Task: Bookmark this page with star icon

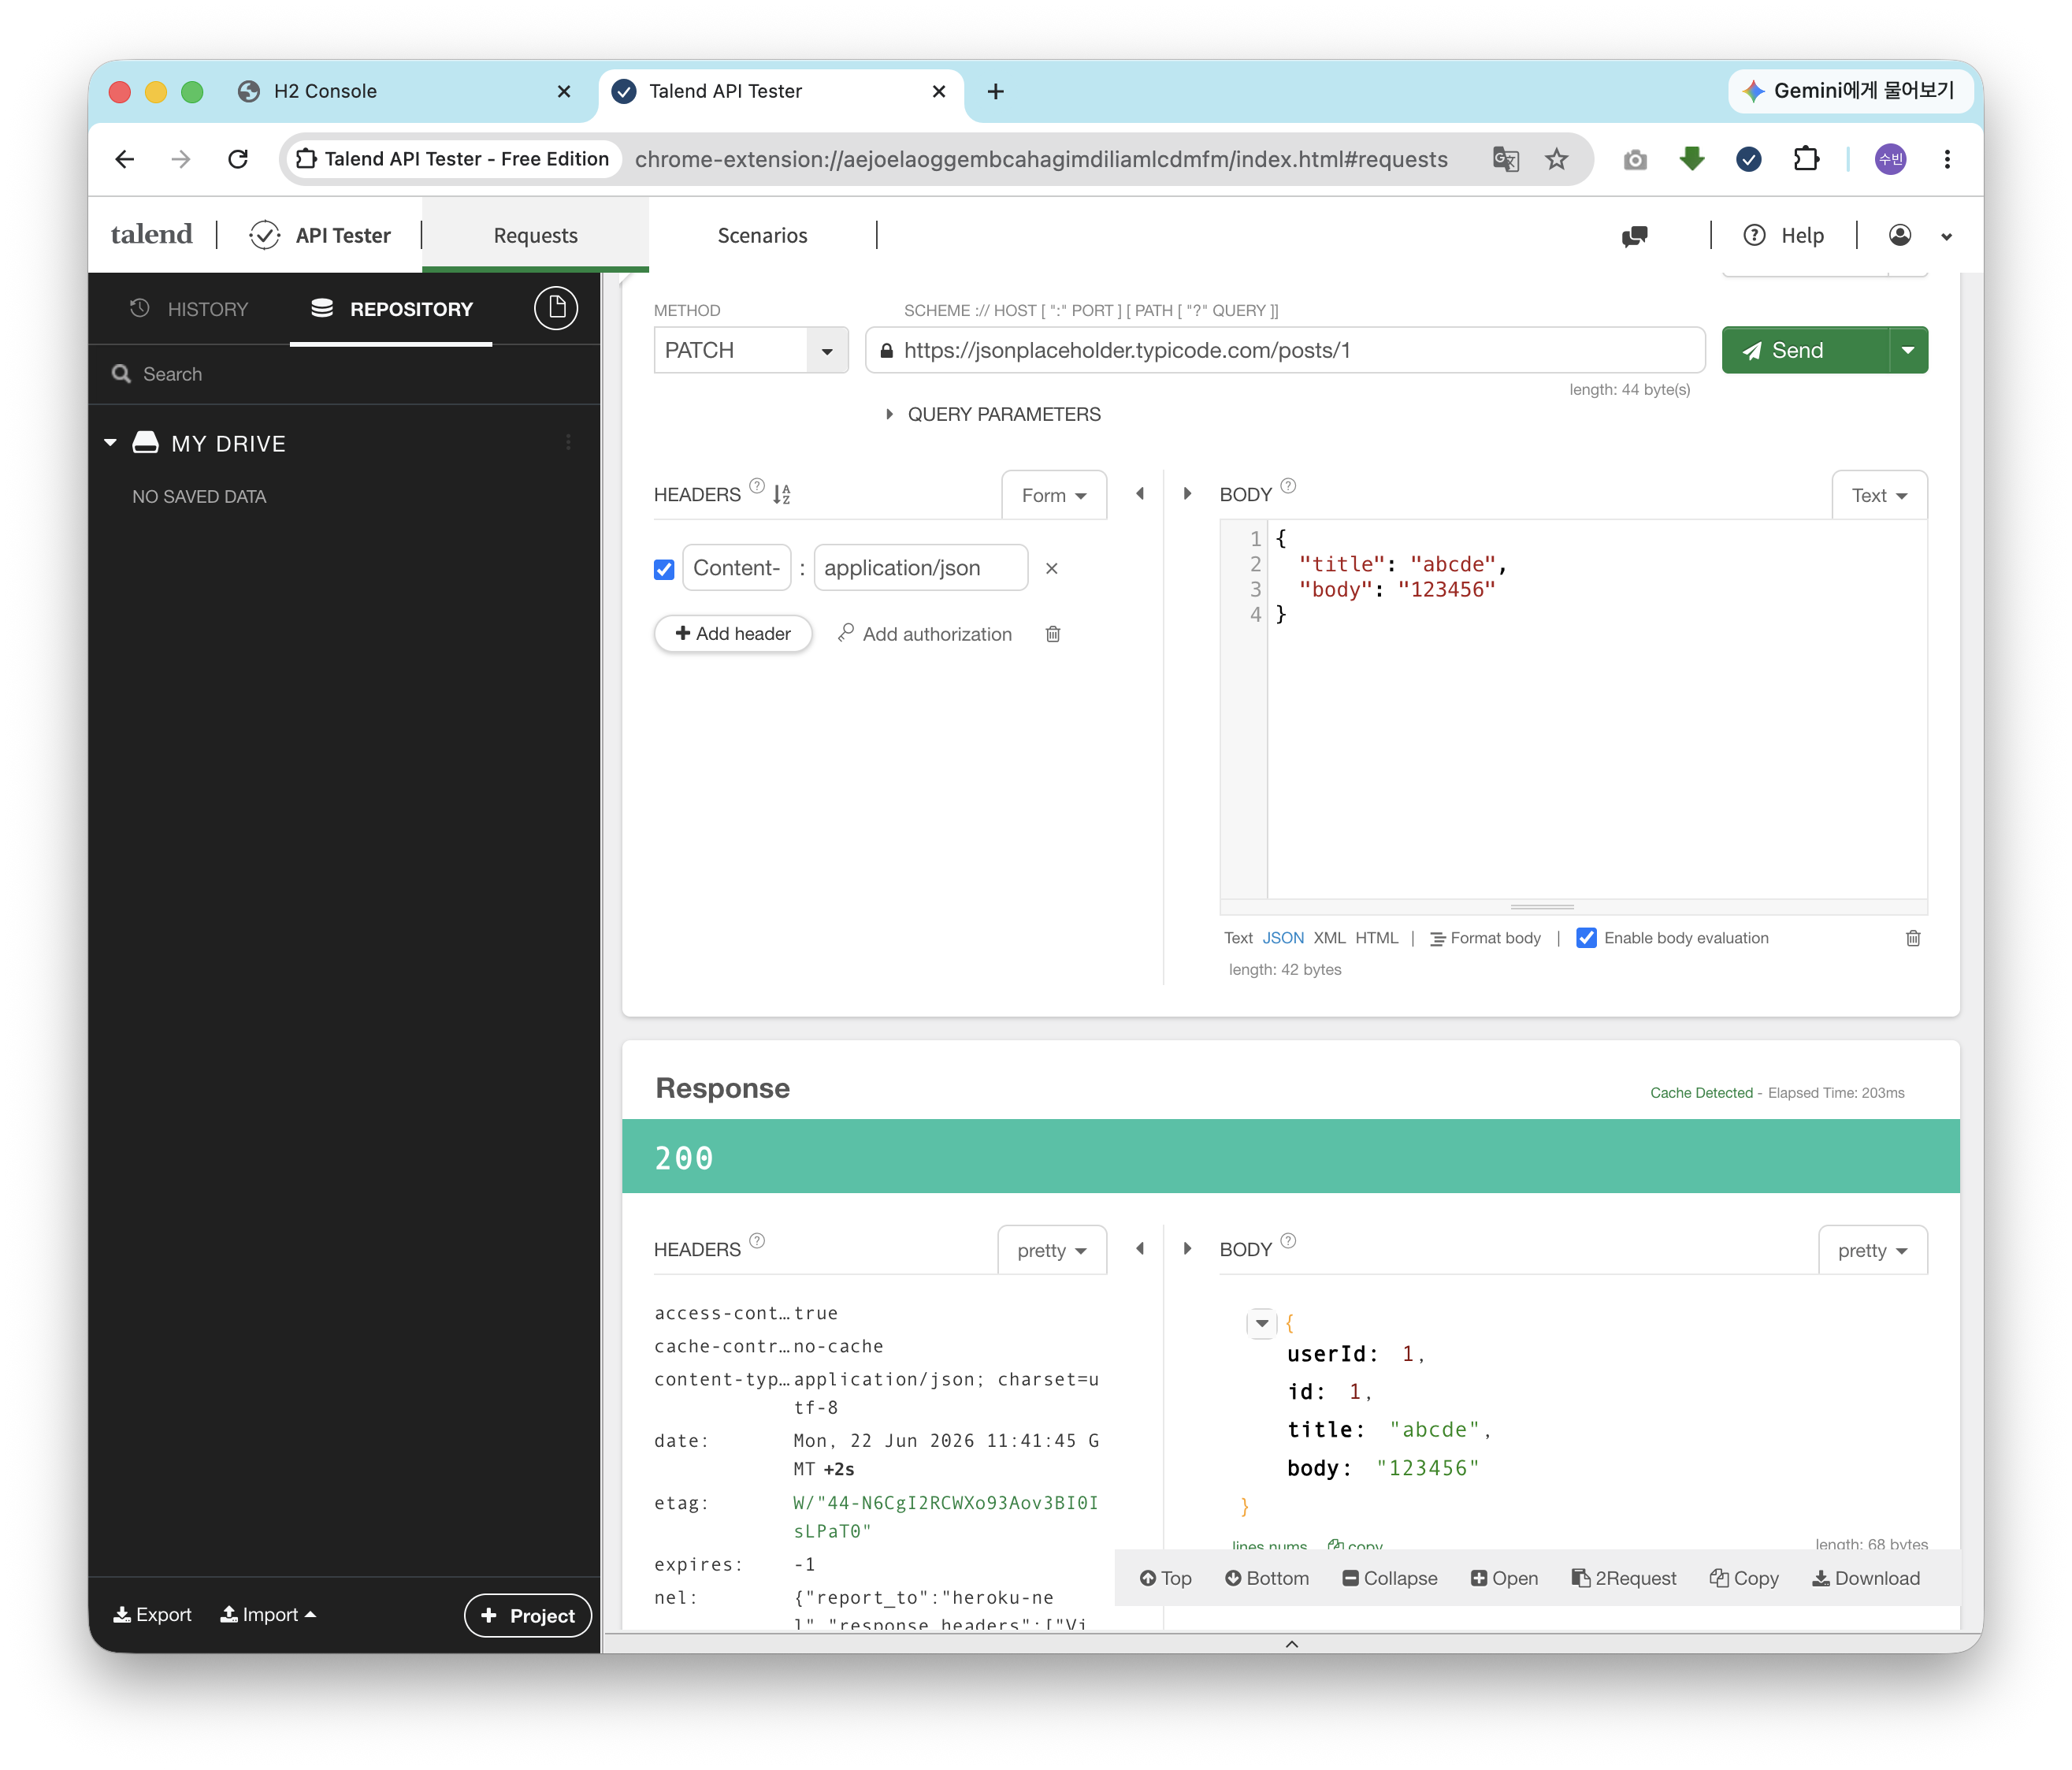Action: pyautogui.click(x=1557, y=159)
